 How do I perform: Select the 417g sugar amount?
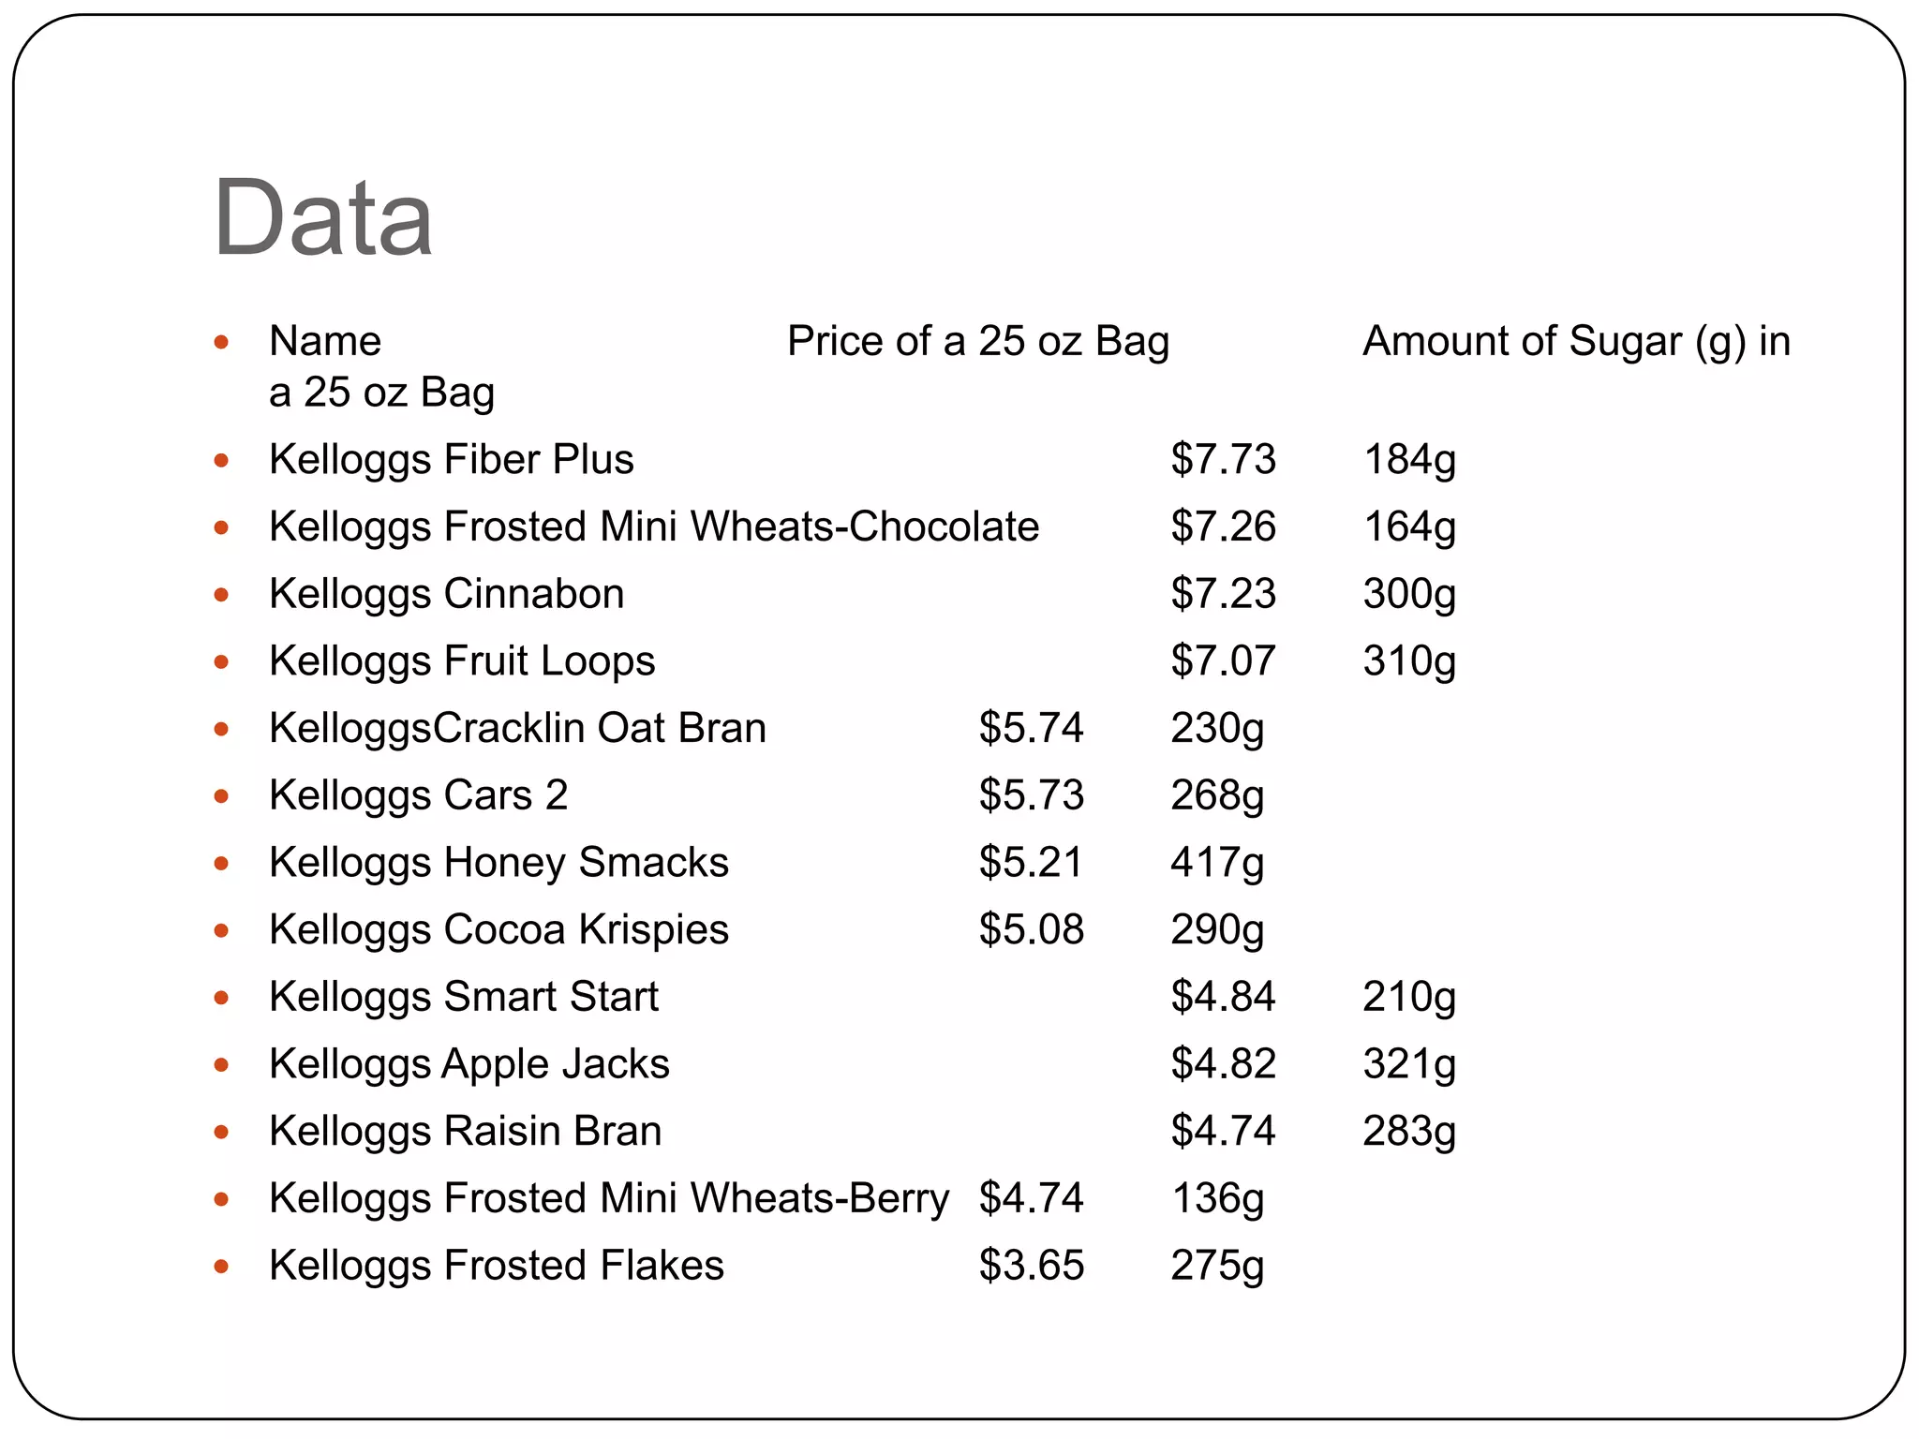pos(1217,863)
